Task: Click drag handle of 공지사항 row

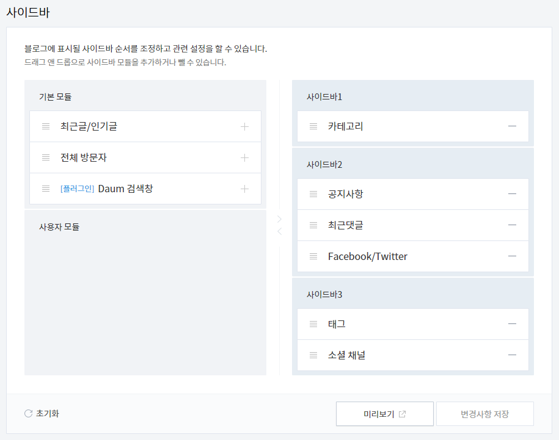Action: coord(313,194)
